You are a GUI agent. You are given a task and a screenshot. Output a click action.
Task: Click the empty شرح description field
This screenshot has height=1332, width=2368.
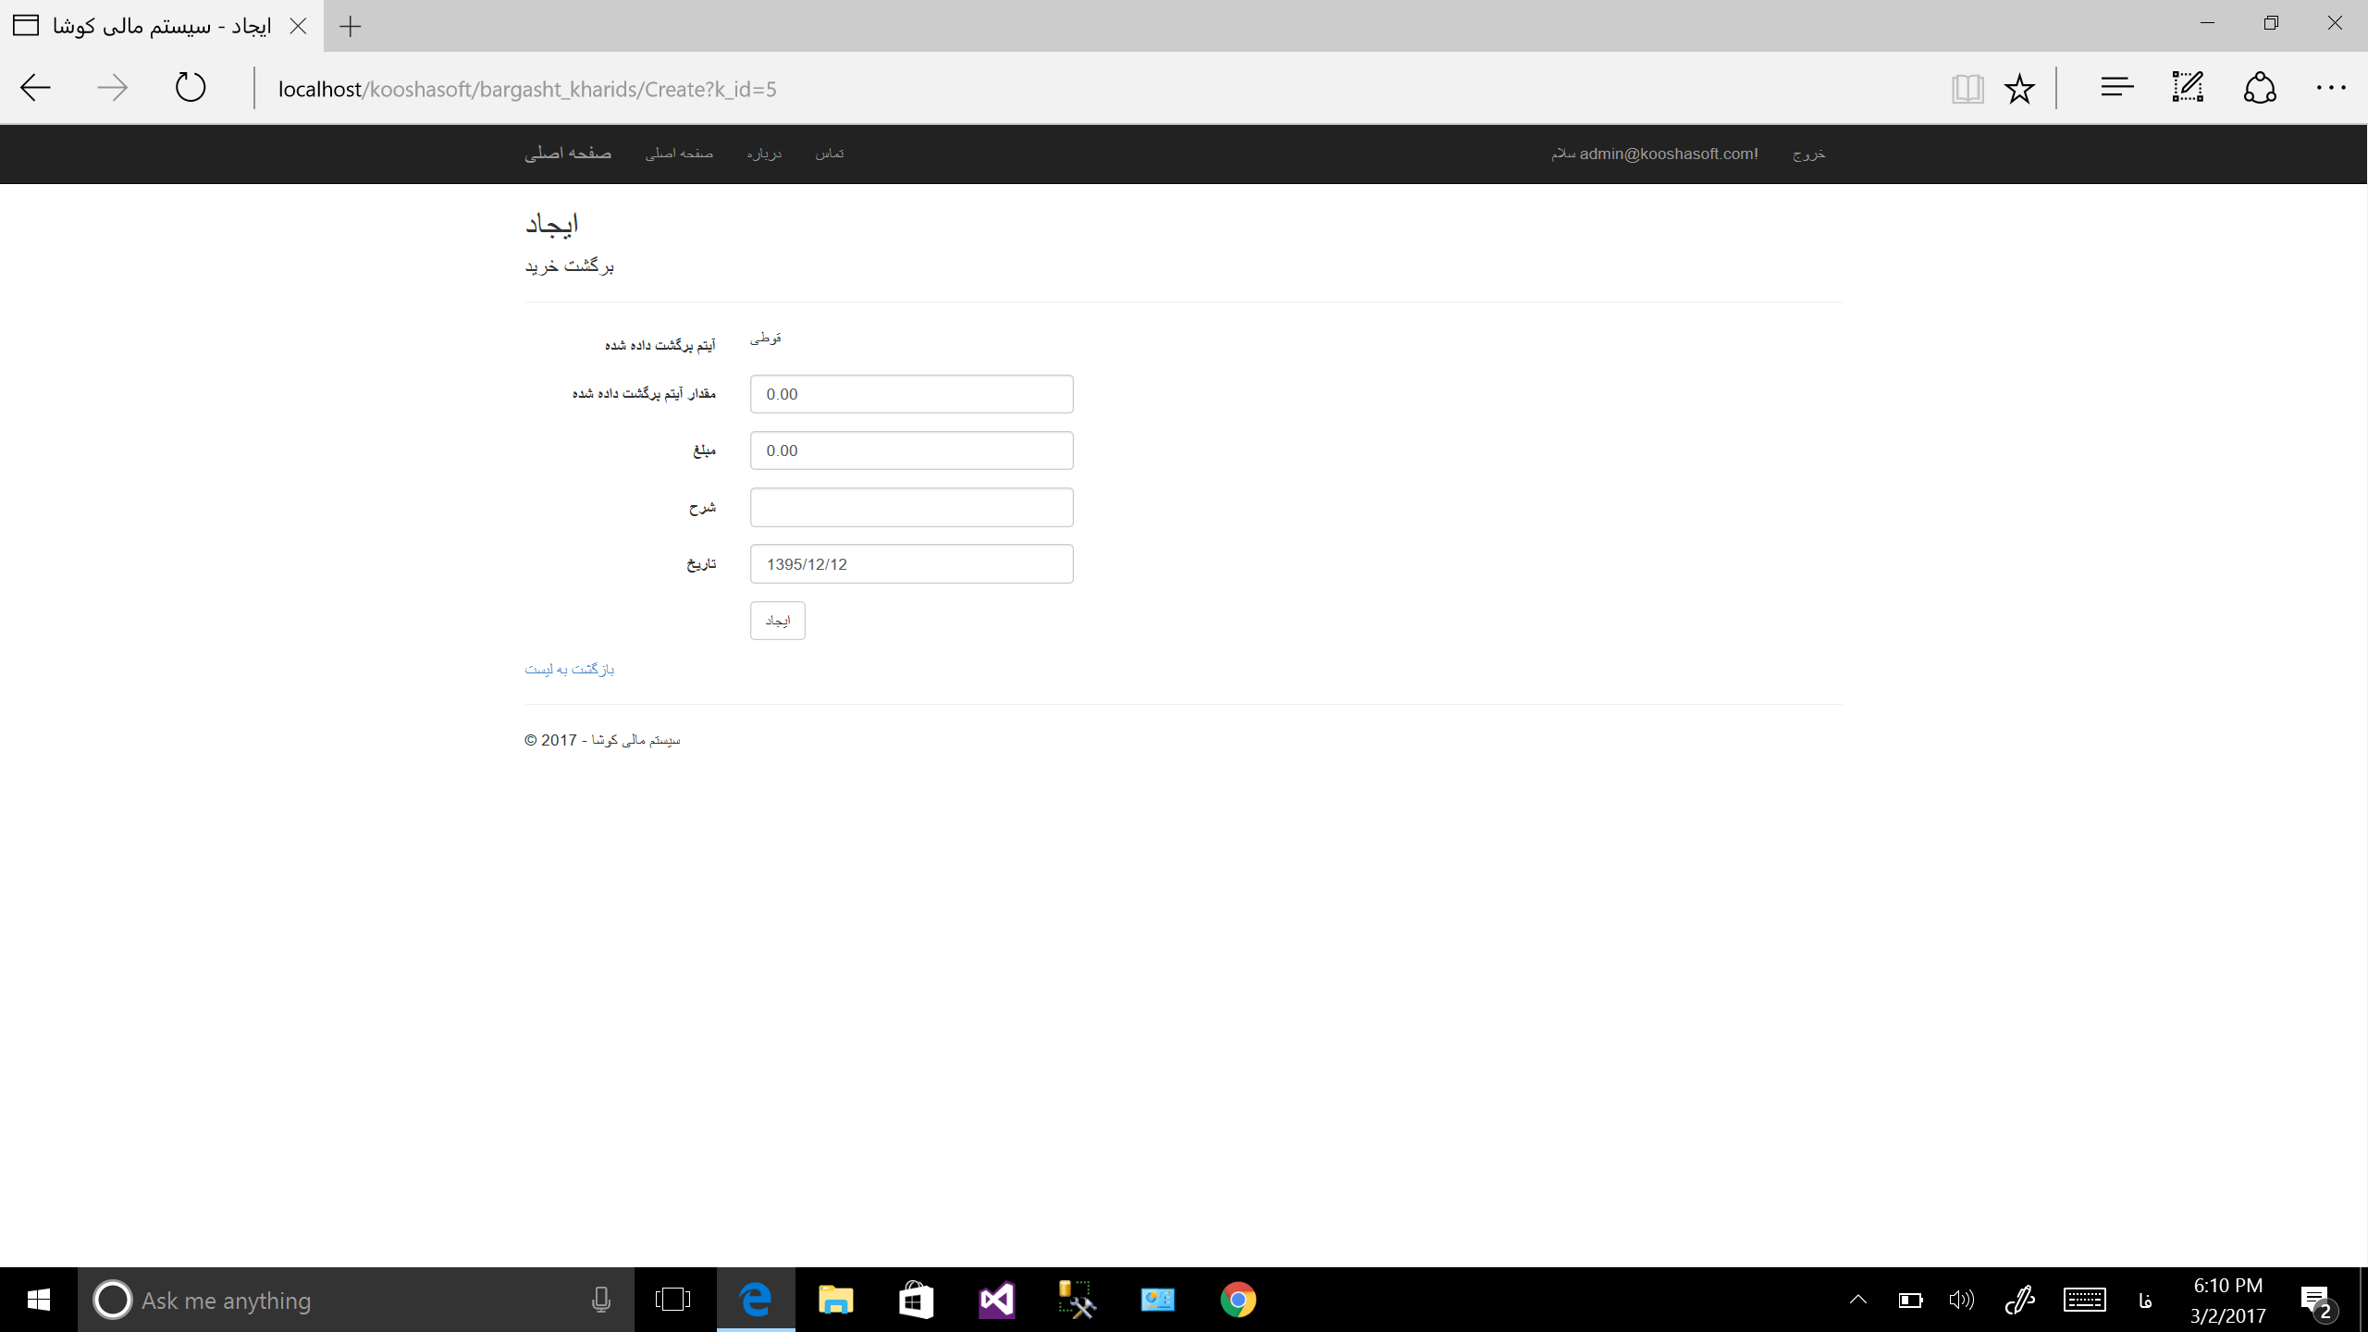coord(911,507)
